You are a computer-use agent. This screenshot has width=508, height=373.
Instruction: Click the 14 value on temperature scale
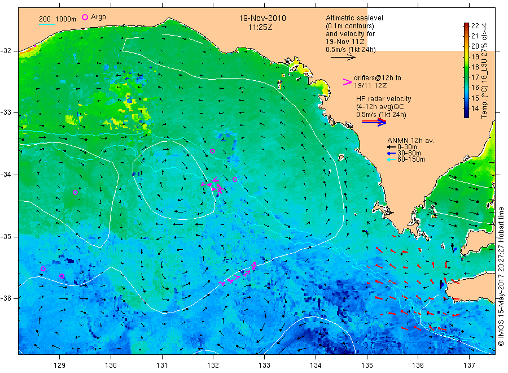(475, 109)
